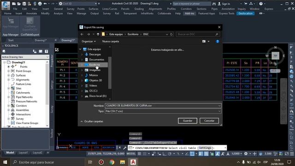Collapse the Este equipo tree node
The image size is (295, 166).
click(80, 49)
